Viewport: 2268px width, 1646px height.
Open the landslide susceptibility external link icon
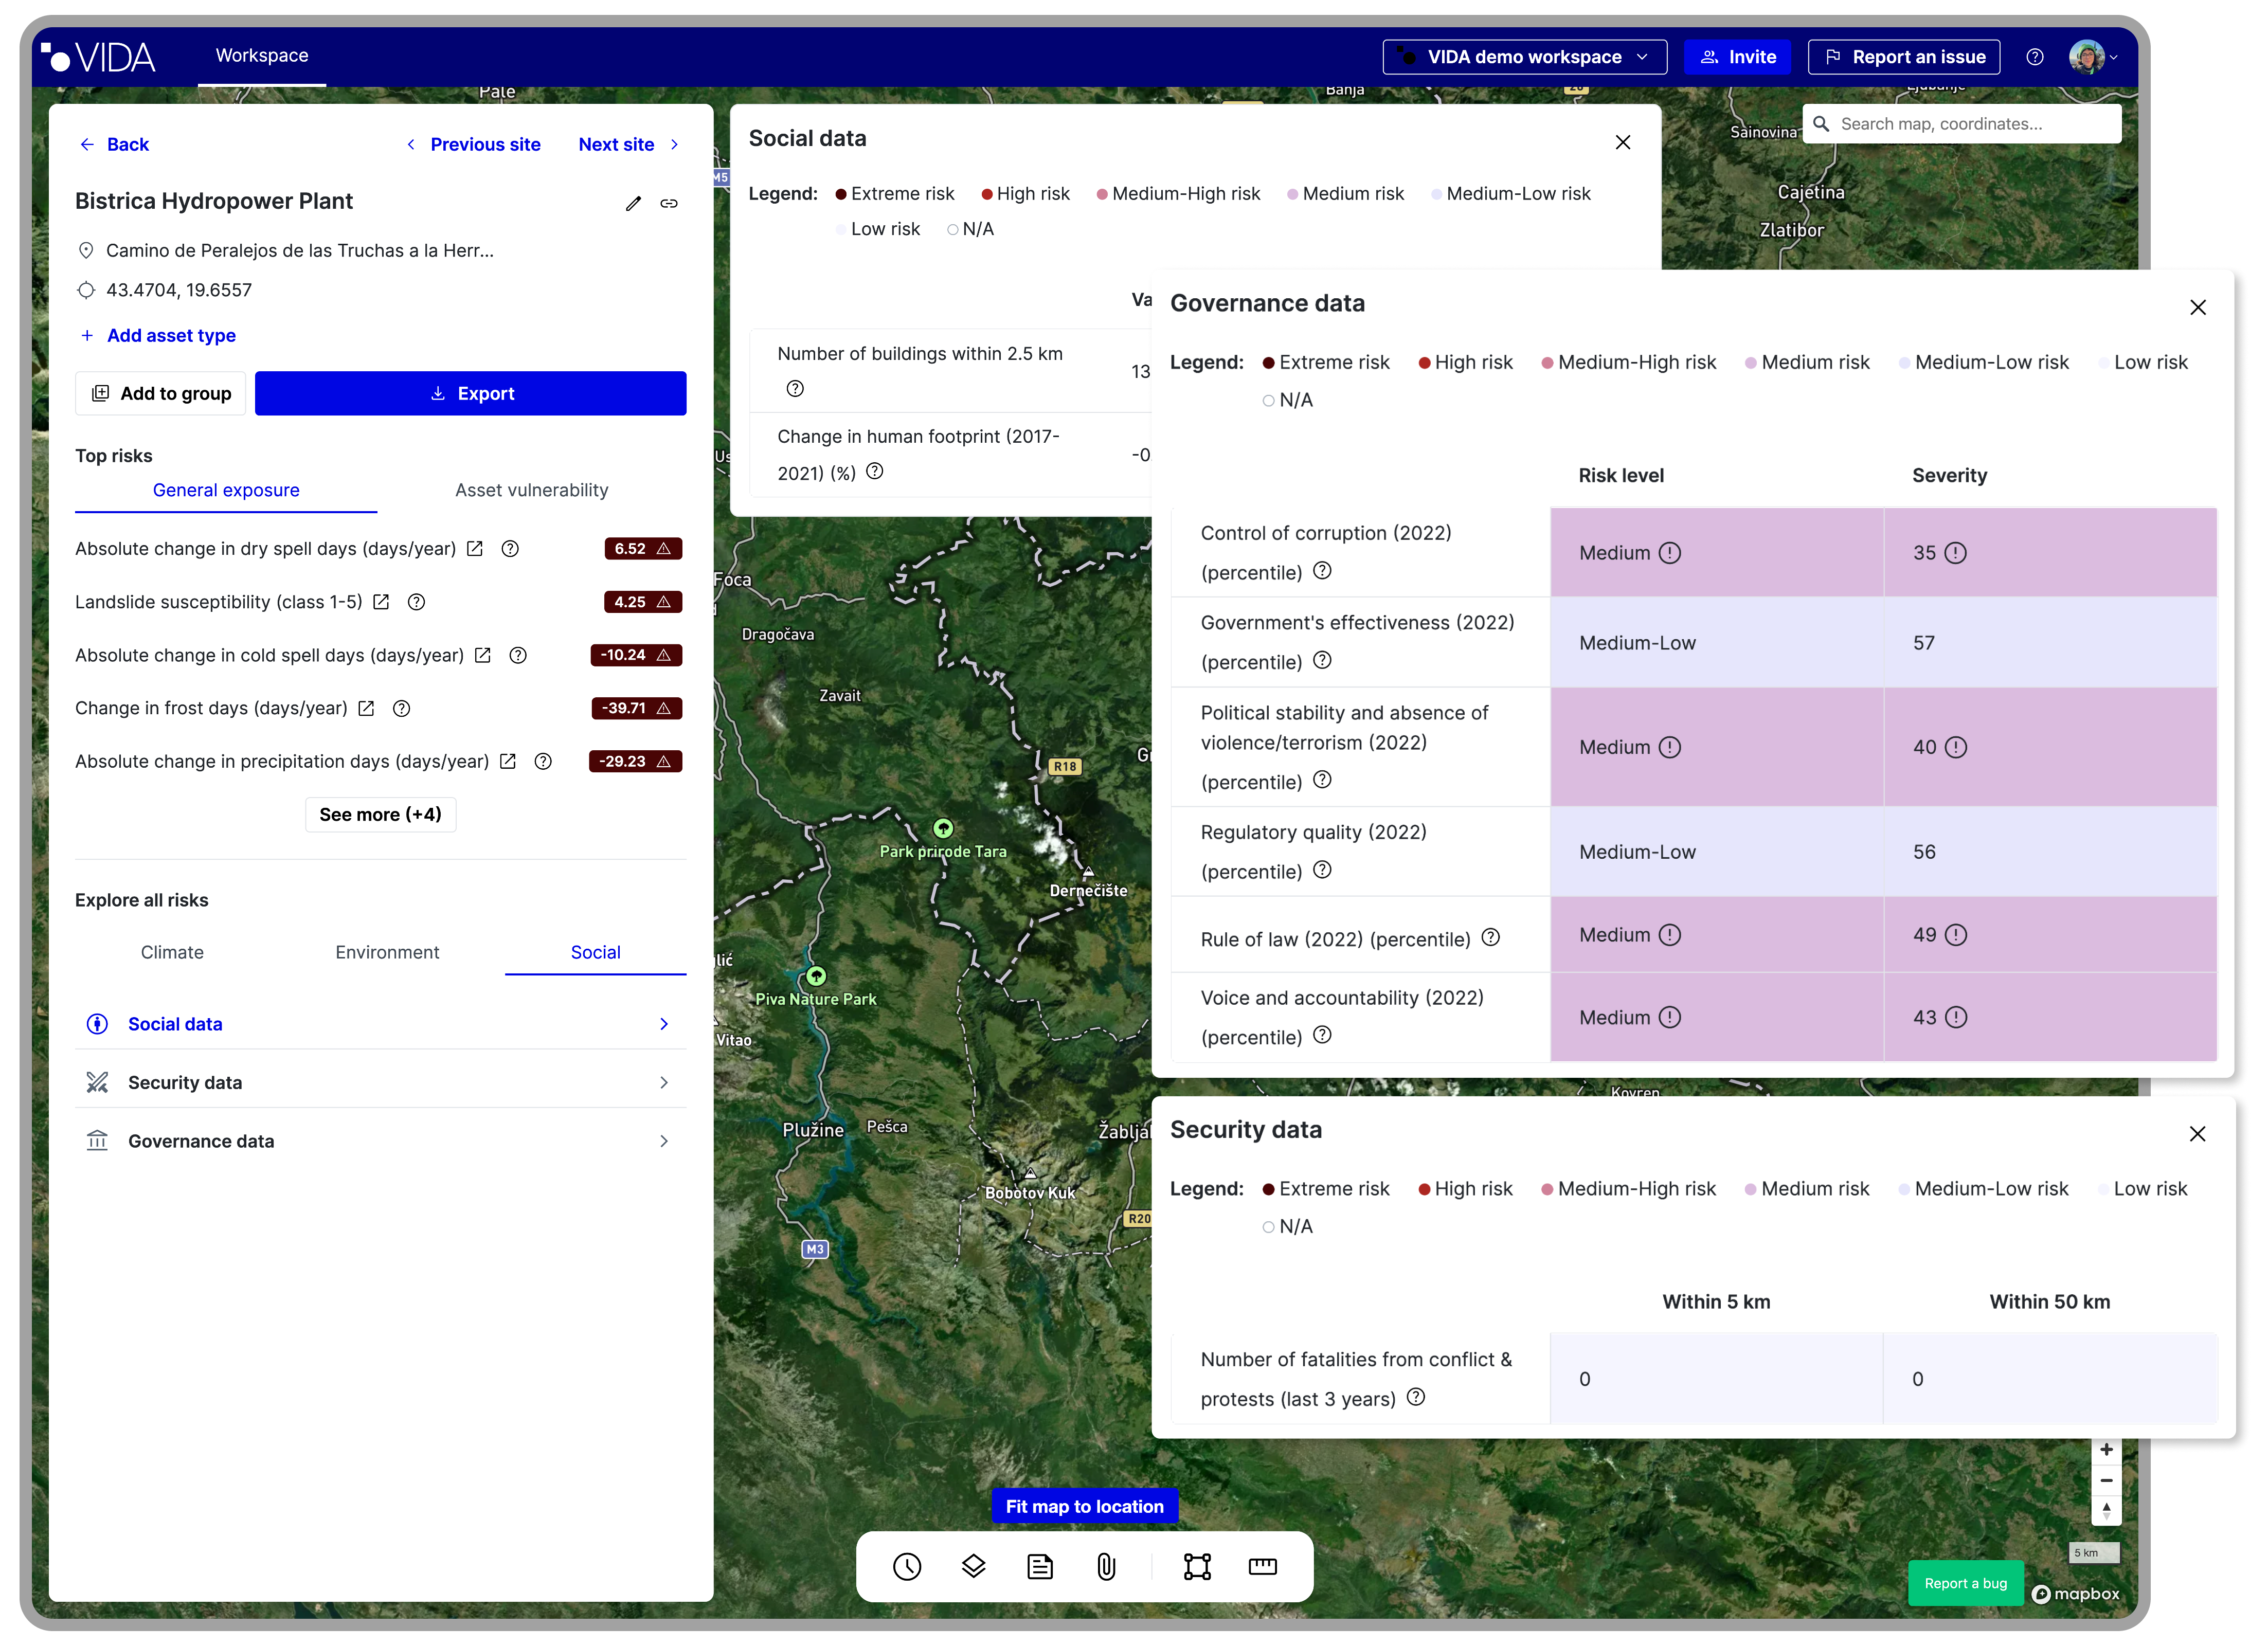point(381,602)
